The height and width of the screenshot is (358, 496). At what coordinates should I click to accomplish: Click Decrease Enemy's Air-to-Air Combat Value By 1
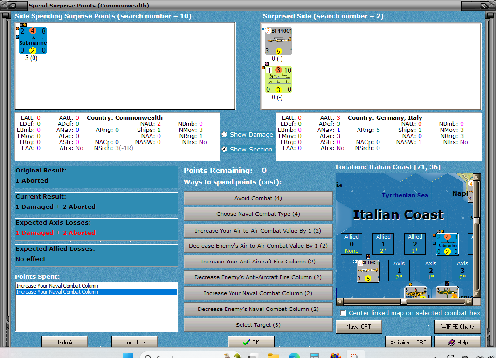[x=258, y=246]
